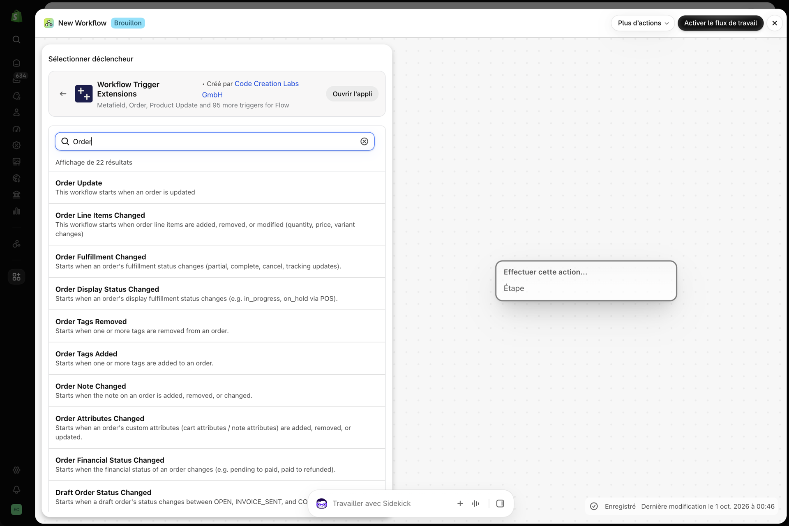
Task: Open the Flow app icon in sidebar
Action: coord(16,244)
